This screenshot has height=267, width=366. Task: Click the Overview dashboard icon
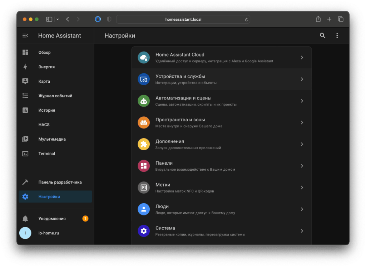tap(25, 52)
